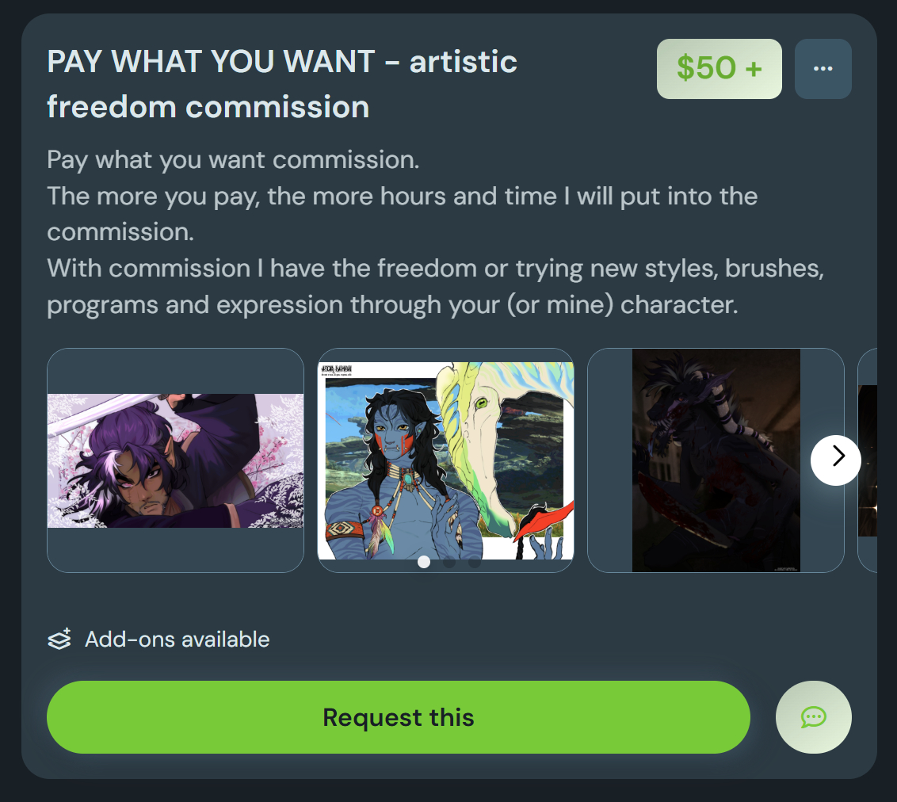Viewport: 897px width, 802px height.
Task: Click the Request this button
Action: (x=398, y=716)
